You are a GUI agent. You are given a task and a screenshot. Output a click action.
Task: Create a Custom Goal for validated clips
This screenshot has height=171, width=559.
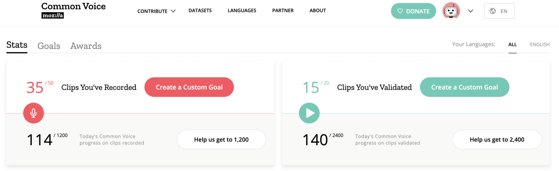465,87
